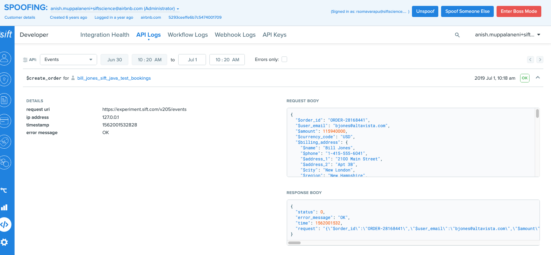Click the search magnifier icon
This screenshot has height=255, width=551.
pyautogui.click(x=457, y=35)
